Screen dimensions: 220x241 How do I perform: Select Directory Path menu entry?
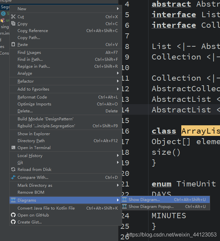click(66, 141)
